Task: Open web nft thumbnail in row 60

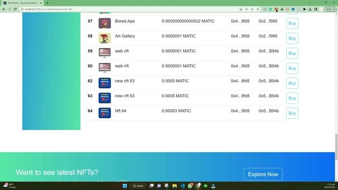Action: click(x=105, y=68)
